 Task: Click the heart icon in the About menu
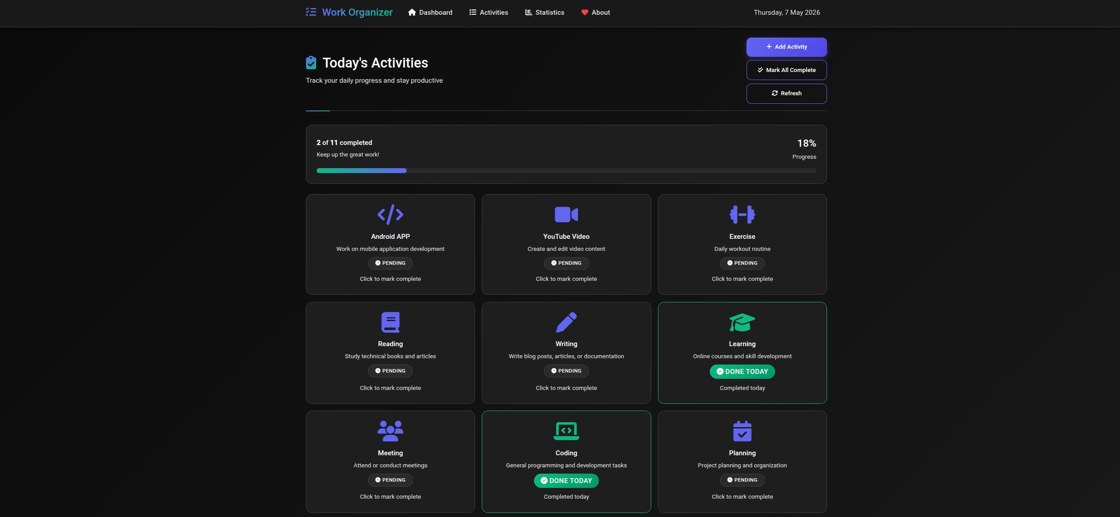click(585, 13)
